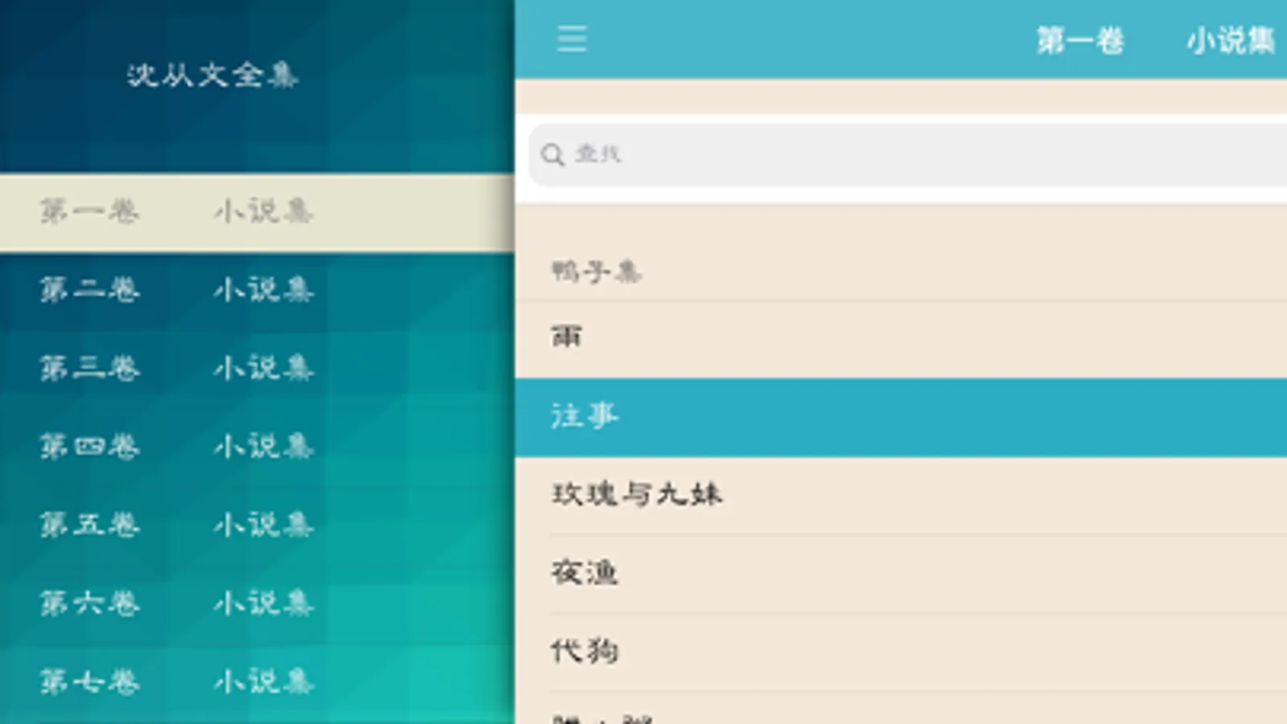This screenshot has height=724, width=1287.
Task: Open the hamburger menu icon
Action: 571,39
